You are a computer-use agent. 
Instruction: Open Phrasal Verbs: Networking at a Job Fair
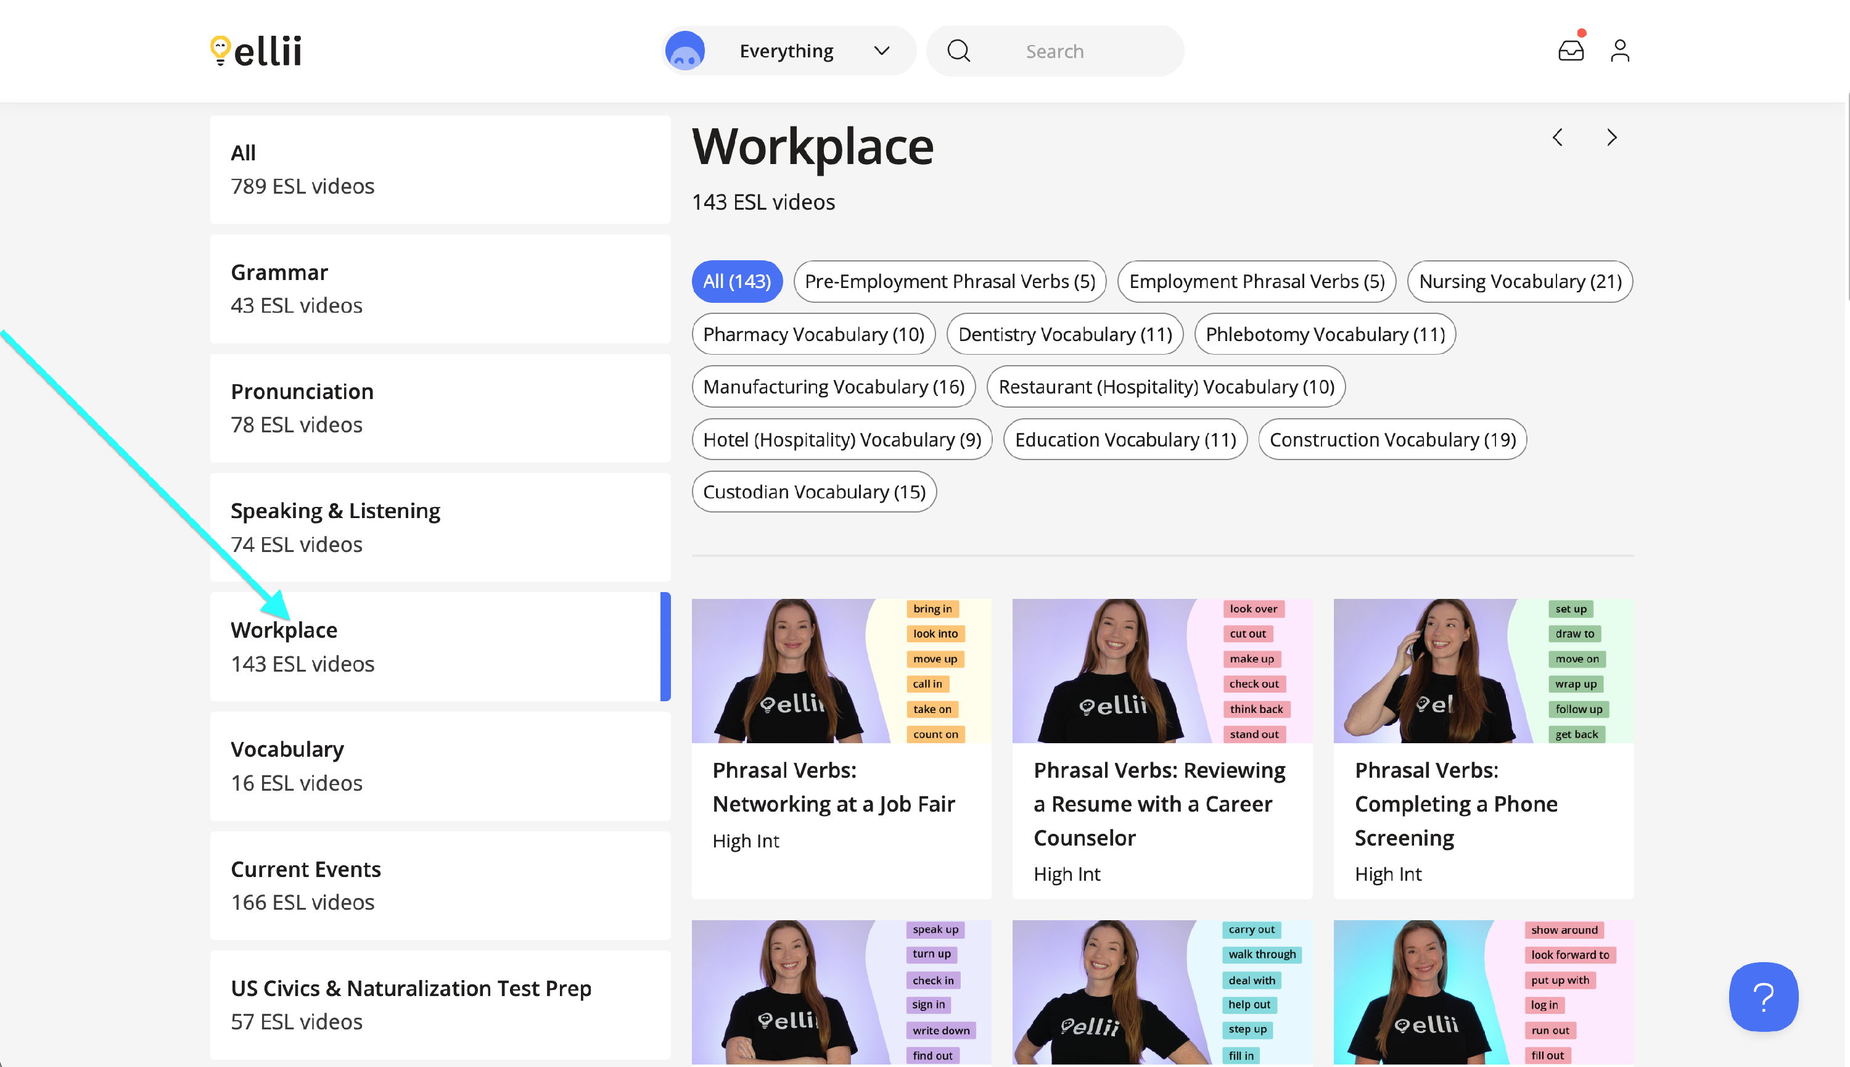pyautogui.click(x=833, y=787)
